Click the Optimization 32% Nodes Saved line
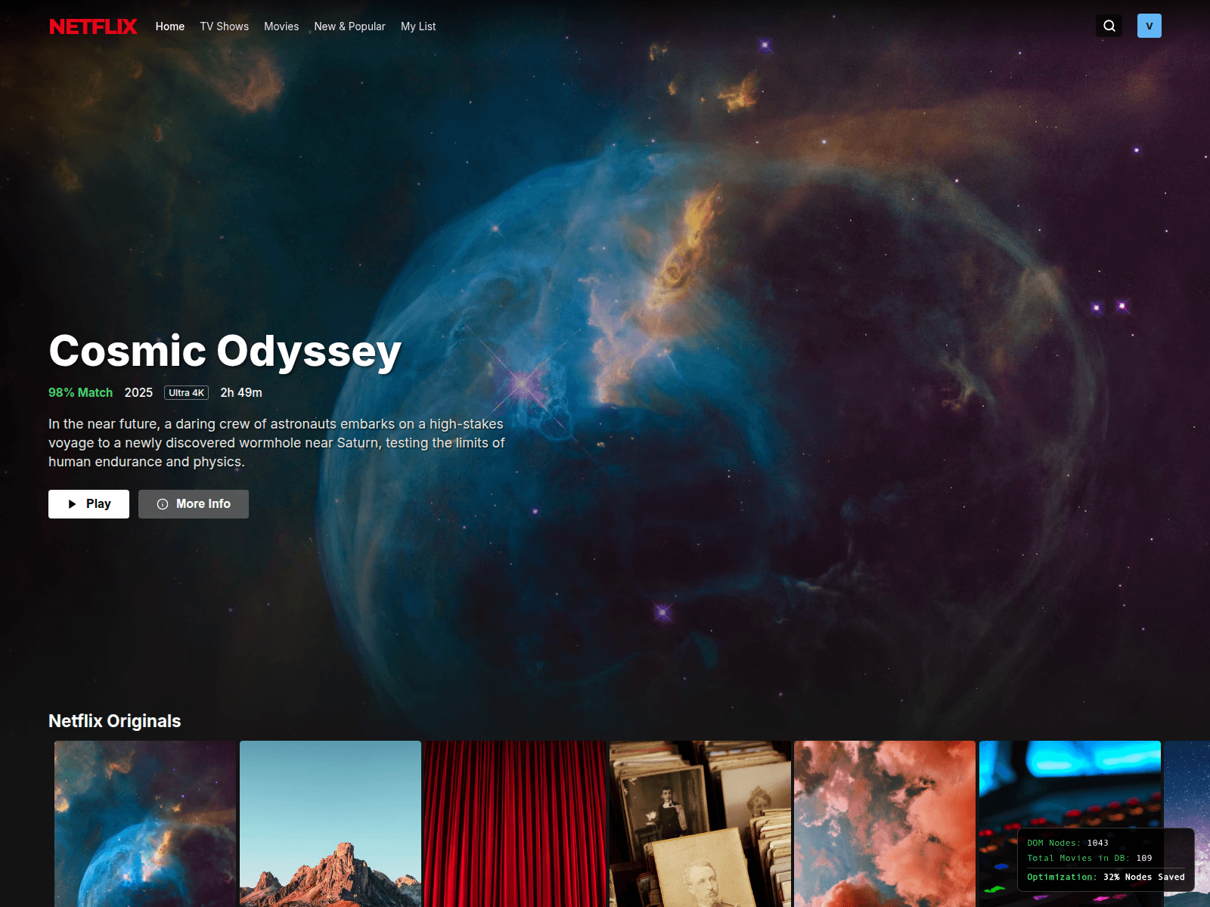This screenshot has height=907, width=1210. (1106, 877)
